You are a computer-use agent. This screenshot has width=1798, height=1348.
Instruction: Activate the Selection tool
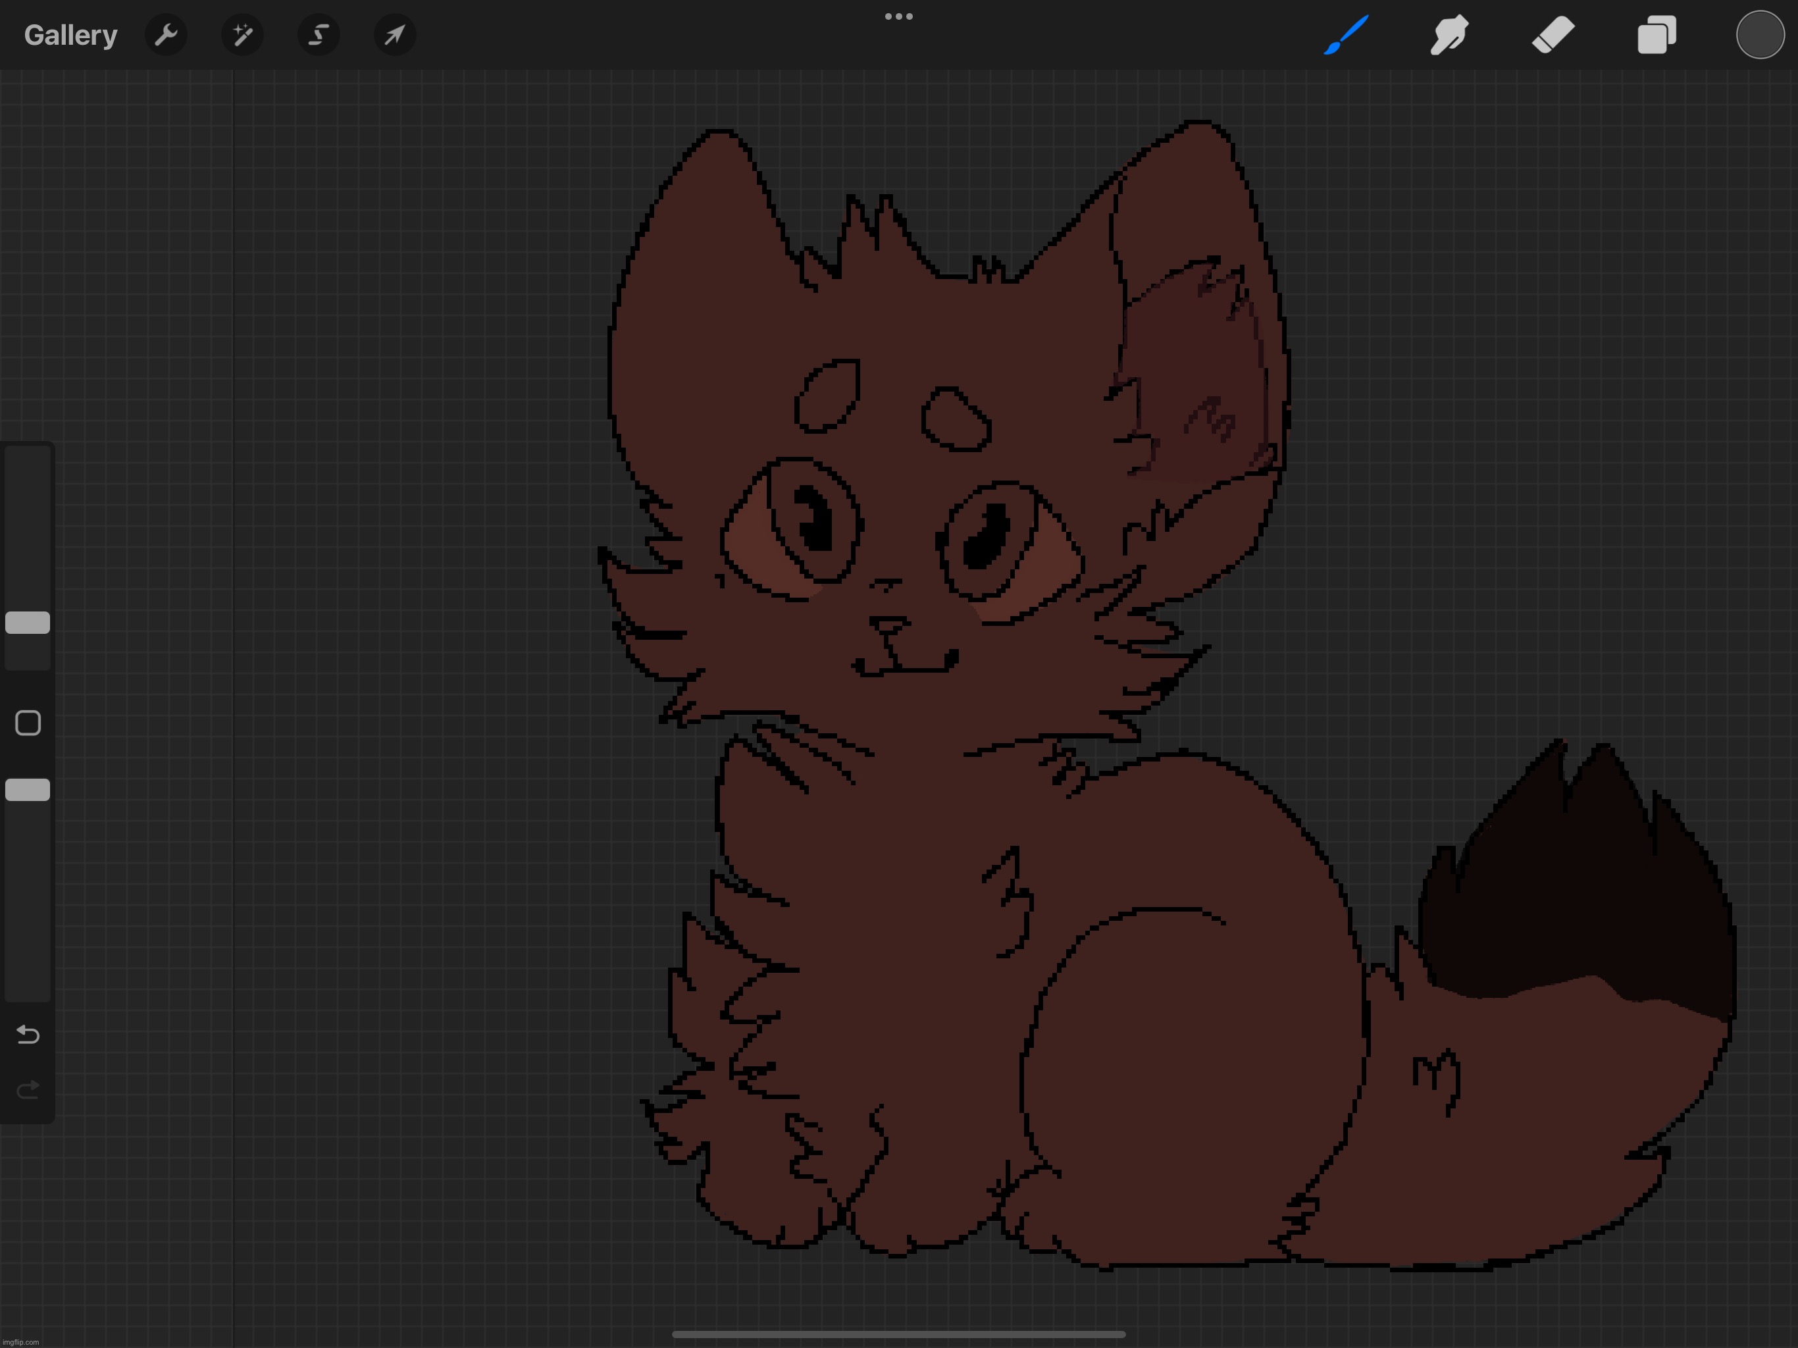[x=319, y=35]
